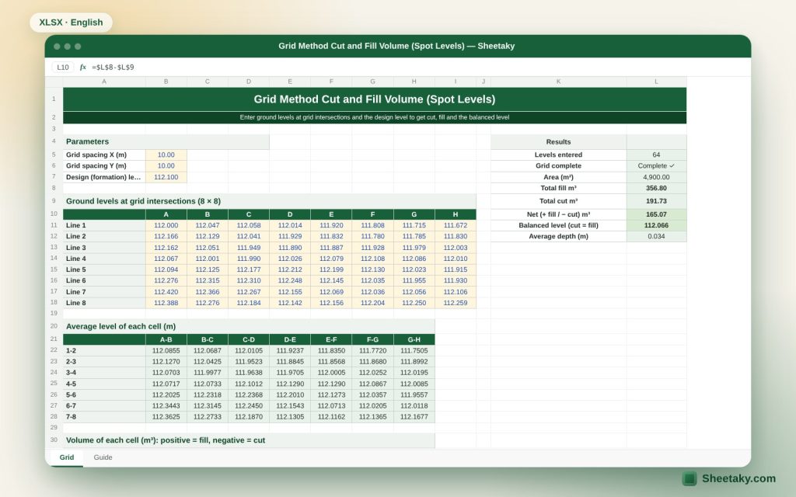The image size is (796, 497).
Task: Click the L10 cell reference box
Action: [x=63, y=67]
